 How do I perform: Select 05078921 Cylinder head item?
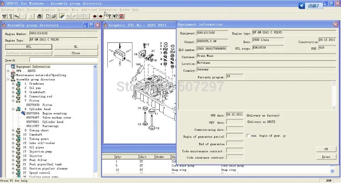click(45, 122)
